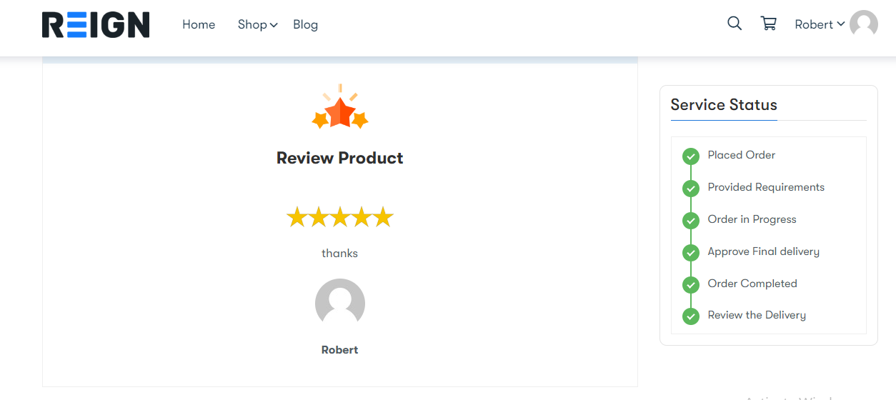Expand the Robert user menu chevron

click(841, 24)
